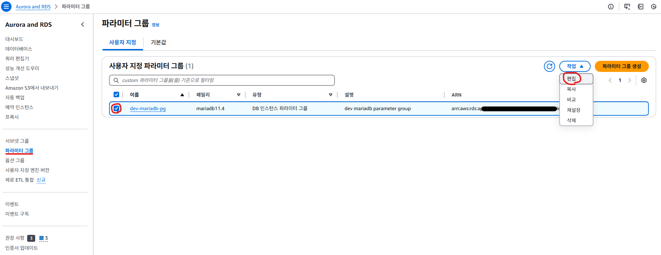Select 파라미터 그룹 in the sidebar

(x=19, y=151)
